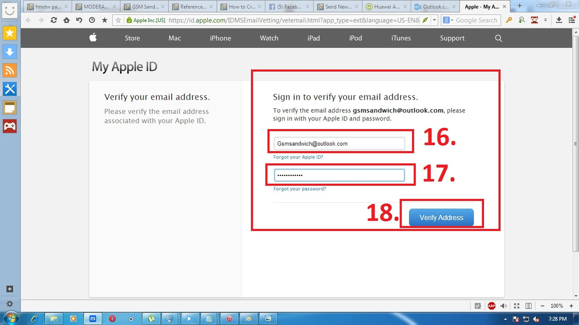This screenshot has width=579, height=325.
Task: Open the iPad menu item
Action: [x=313, y=38]
